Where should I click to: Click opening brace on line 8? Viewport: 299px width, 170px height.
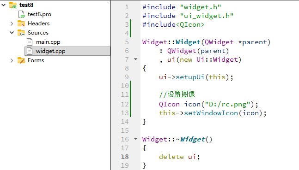coord(144,68)
